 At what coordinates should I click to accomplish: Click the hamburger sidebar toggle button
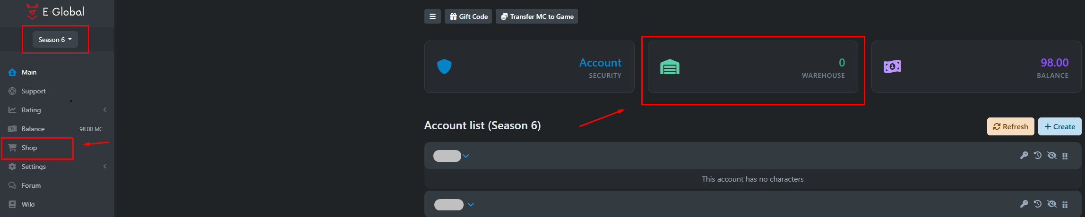(432, 17)
